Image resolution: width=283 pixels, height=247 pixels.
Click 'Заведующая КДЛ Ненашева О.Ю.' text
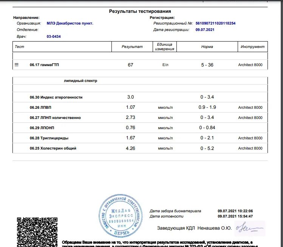pyautogui.click(x=194, y=228)
